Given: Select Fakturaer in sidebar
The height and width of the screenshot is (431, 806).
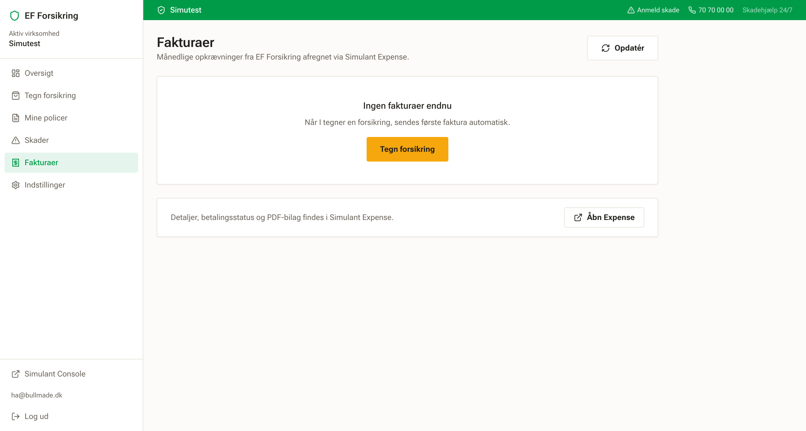Looking at the screenshot, I should [71, 162].
